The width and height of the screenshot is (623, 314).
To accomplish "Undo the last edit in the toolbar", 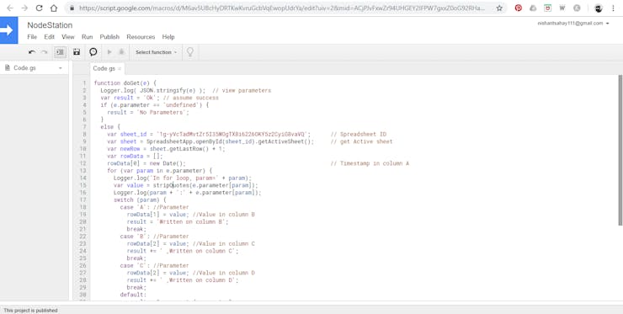I will coord(32,52).
